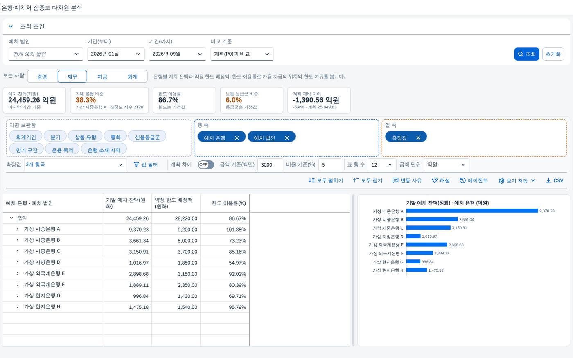Image resolution: width=573 pixels, height=358 pixels.
Task: Toggle the 계획 차이 OFF switch
Action: [206, 164]
